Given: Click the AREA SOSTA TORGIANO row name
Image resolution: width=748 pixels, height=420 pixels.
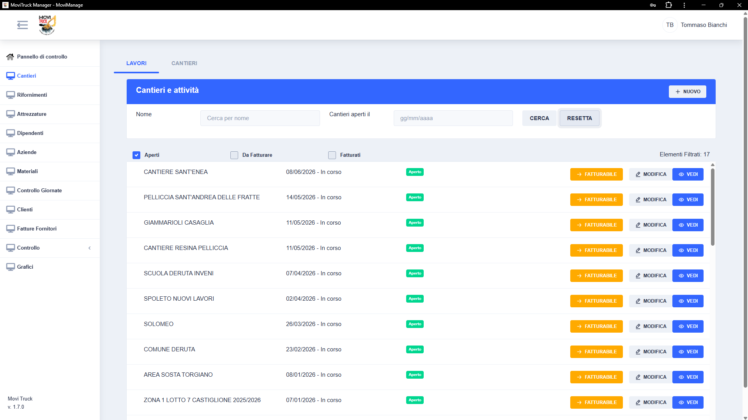Looking at the screenshot, I should 178,375.
